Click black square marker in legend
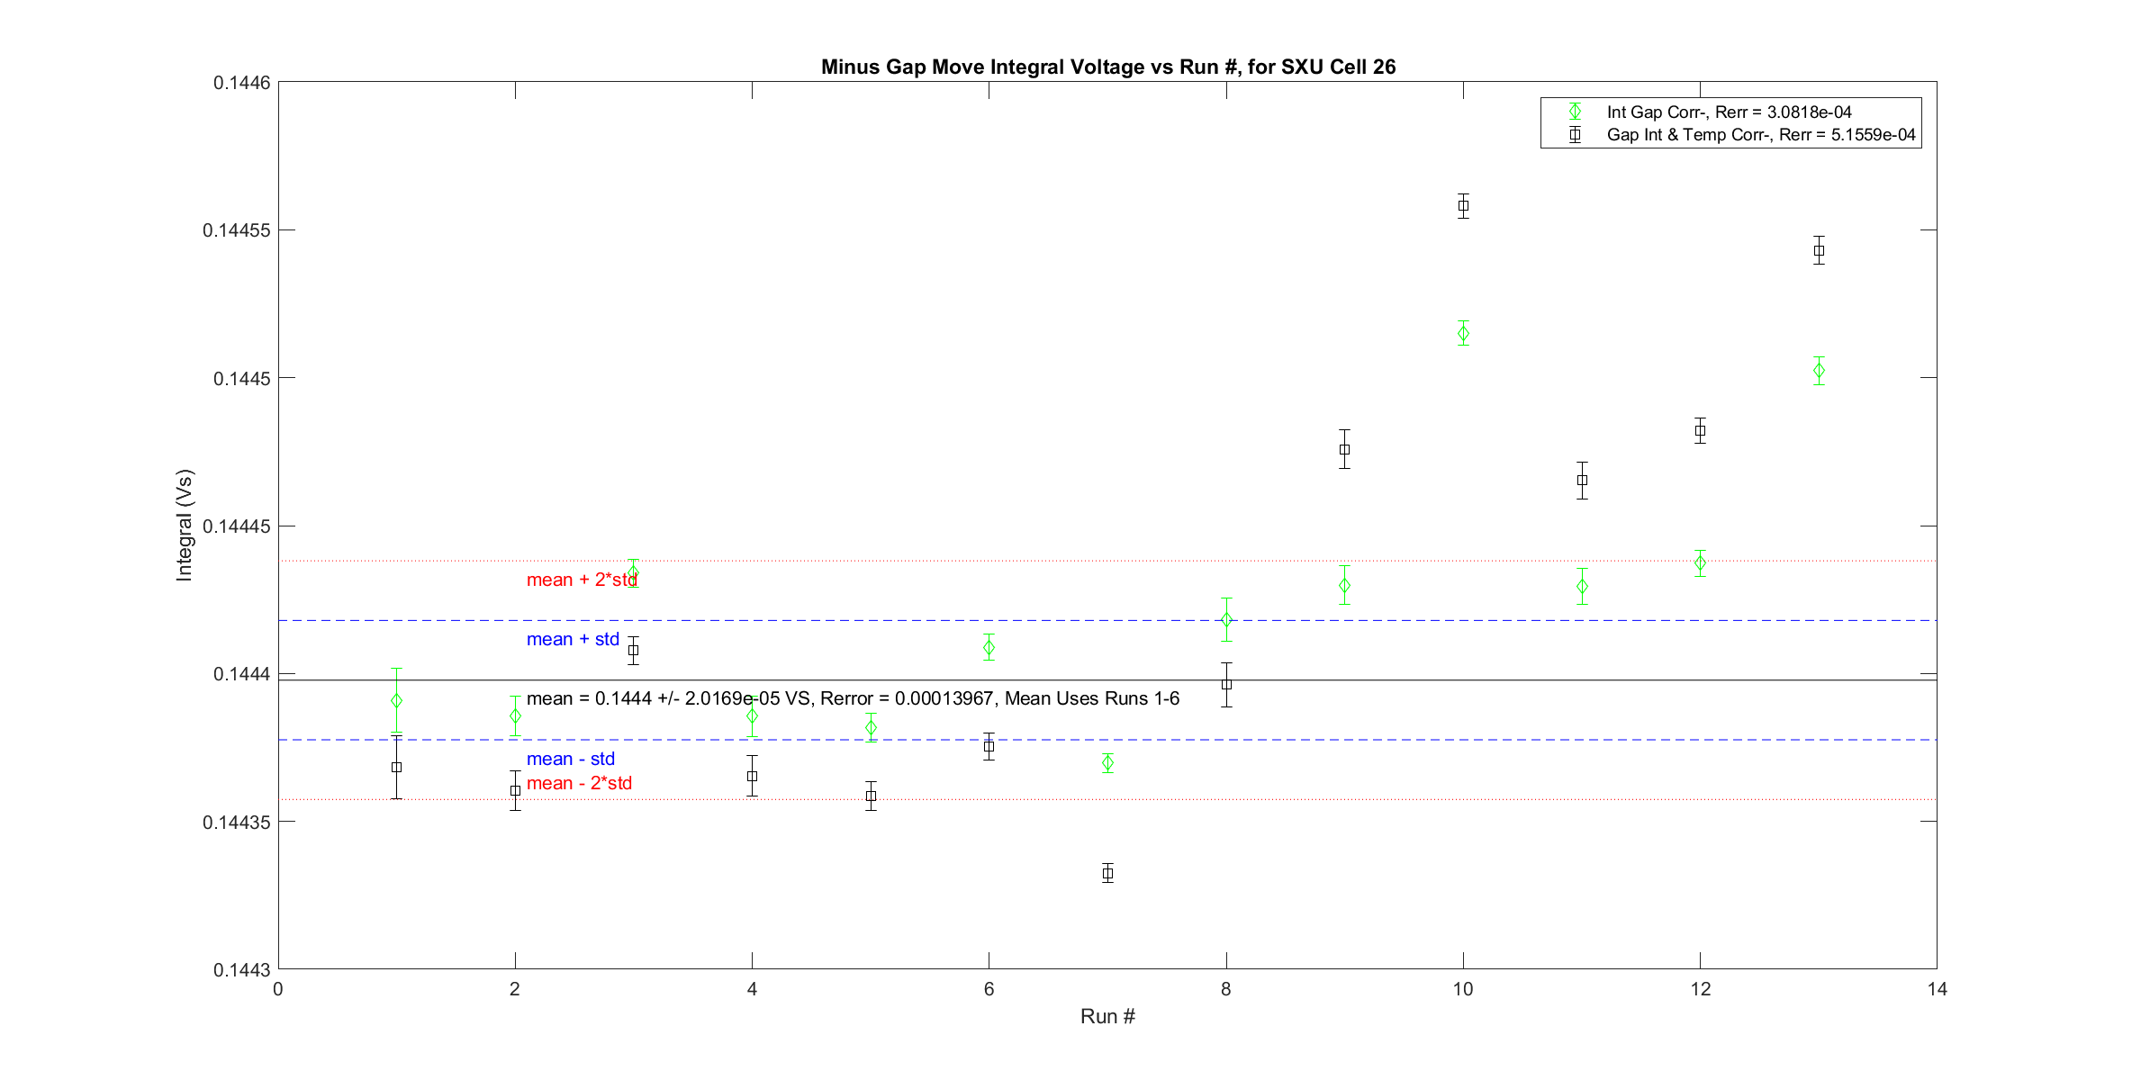The width and height of the screenshot is (2141, 1089). (1575, 135)
